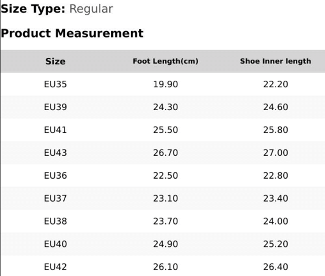Viewport: 325px width, 276px height.
Task: Select the EU35 size cell
Action: point(55,84)
